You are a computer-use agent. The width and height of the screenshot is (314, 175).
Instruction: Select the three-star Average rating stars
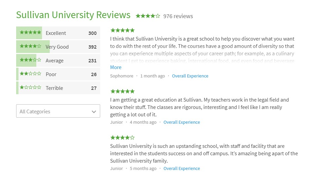(x=31, y=60)
